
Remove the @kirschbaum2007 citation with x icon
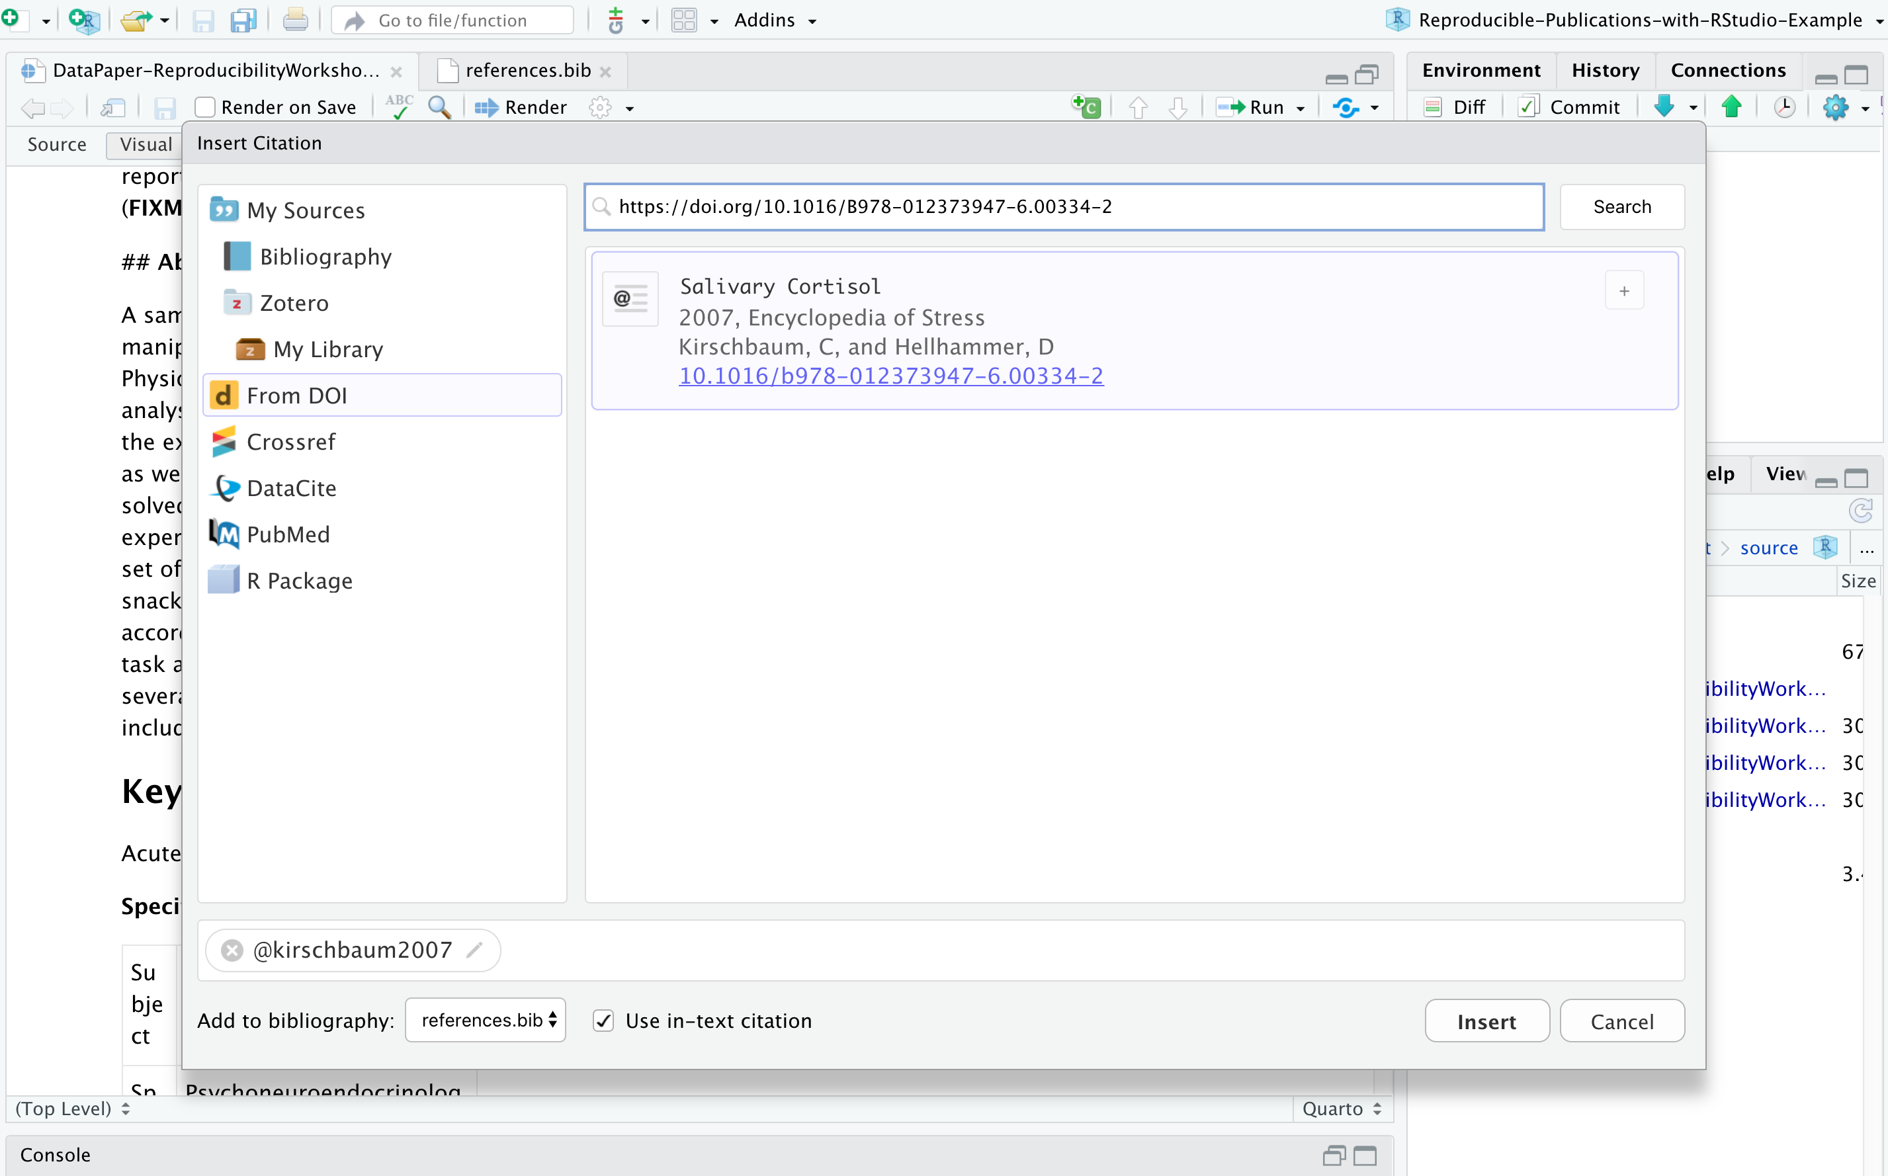pyautogui.click(x=232, y=950)
